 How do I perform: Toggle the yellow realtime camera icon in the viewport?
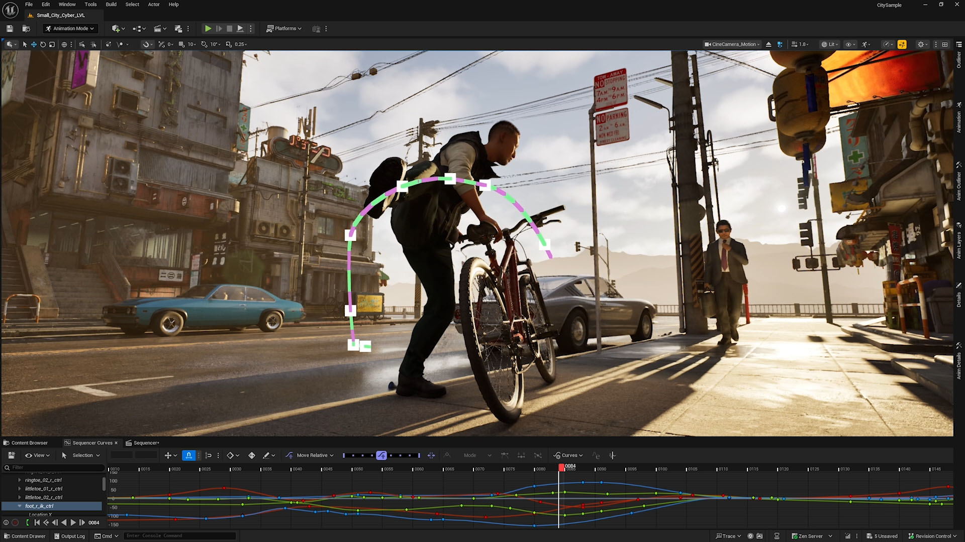coord(902,44)
